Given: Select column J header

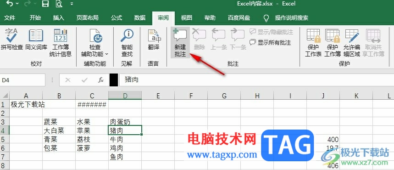Looking at the screenshot, I should click(323, 96).
